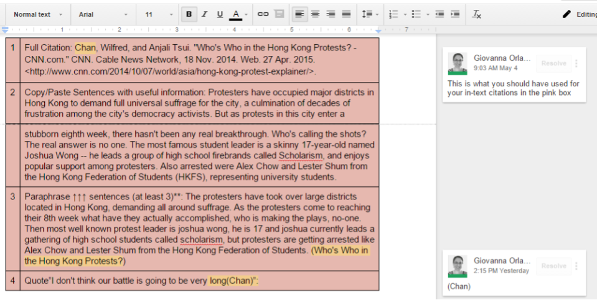
Task: Click the insert comment icon
Action: (279, 14)
